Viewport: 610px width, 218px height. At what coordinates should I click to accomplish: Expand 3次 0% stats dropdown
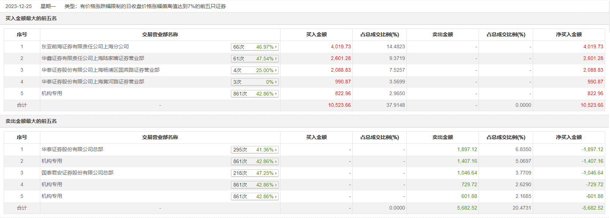(x=255, y=82)
